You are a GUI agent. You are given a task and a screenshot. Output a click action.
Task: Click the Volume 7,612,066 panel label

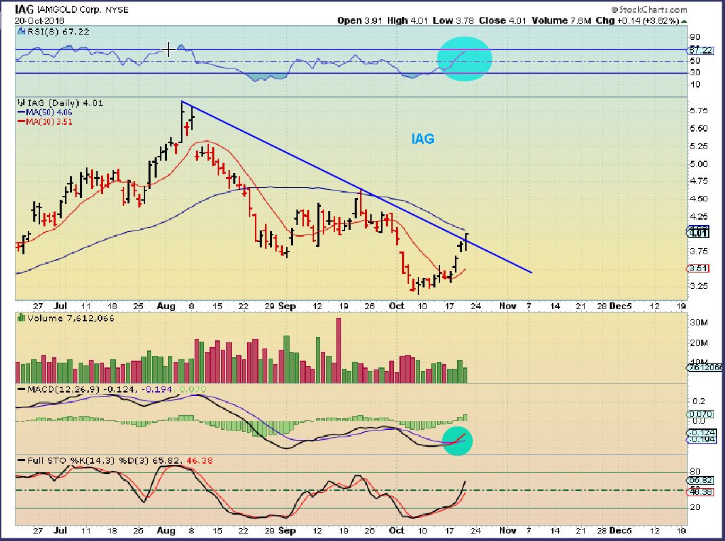pyautogui.click(x=71, y=318)
